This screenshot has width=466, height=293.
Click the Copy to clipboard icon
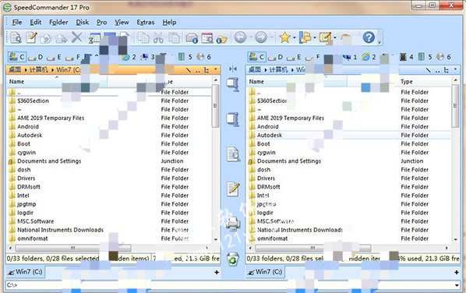(144, 38)
